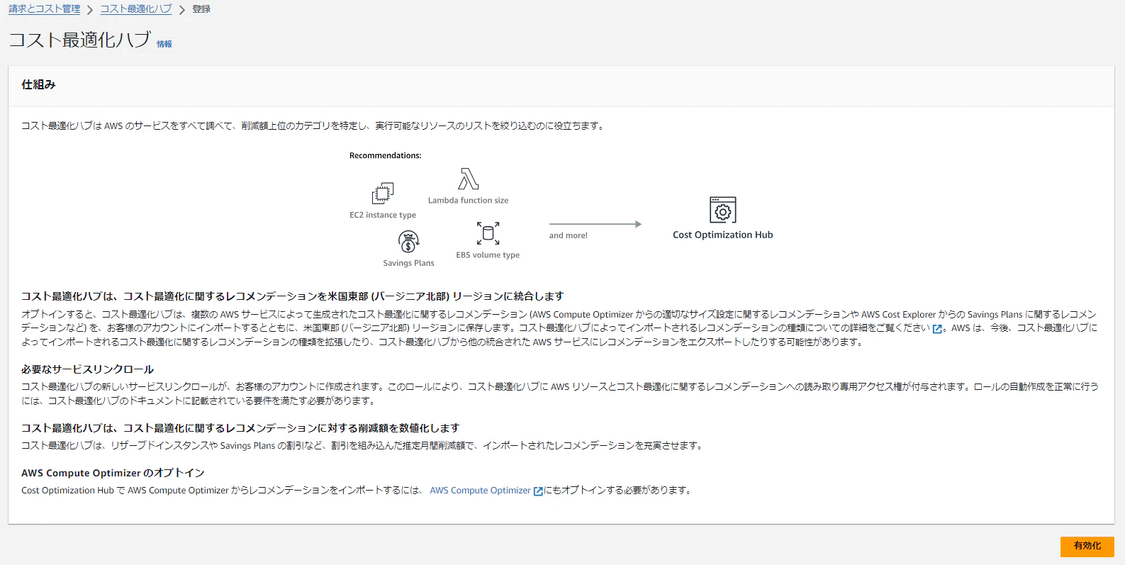The height and width of the screenshot is (565, 1125).
Task: Click the arrow pointing to Cost Optimization Hub
Action: tap(595, 224)
